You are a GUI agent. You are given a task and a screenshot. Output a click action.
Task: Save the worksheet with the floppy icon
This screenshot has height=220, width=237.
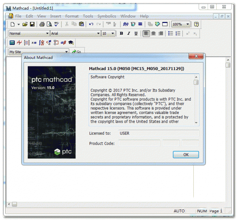pyautogui.click(x=32, y=24)
